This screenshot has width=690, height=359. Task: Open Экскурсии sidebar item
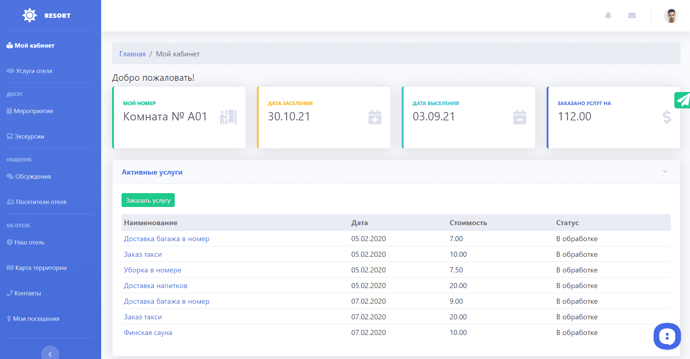[29, 136]
